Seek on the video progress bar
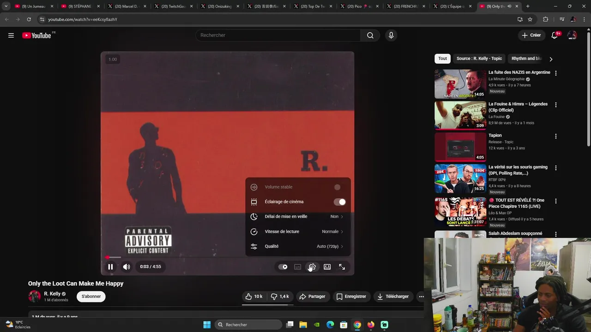Viewport: 591px width, 332px height. pos(227,257)
